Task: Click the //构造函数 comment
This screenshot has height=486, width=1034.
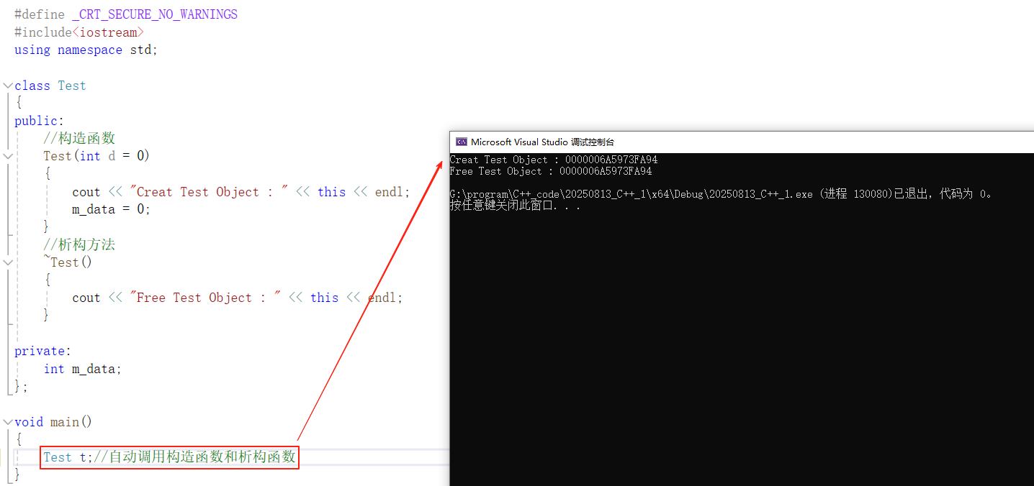Action: click(79, 138)
